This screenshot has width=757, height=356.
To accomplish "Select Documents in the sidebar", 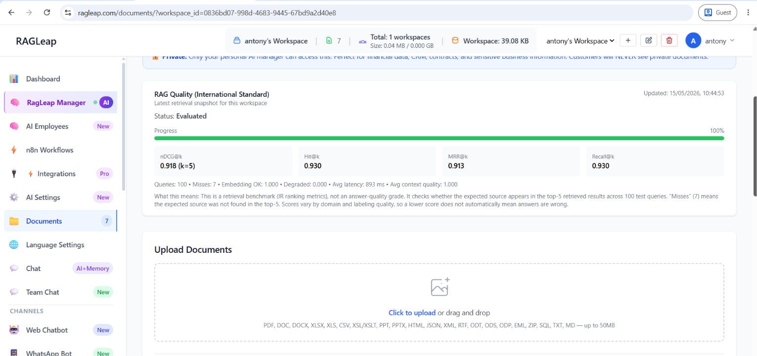I will click(60, 221).
